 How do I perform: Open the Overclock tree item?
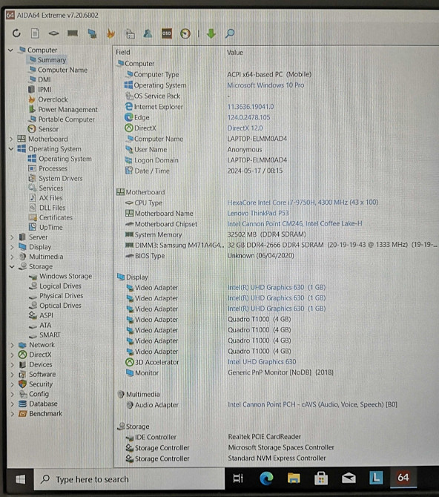[53, 99]
